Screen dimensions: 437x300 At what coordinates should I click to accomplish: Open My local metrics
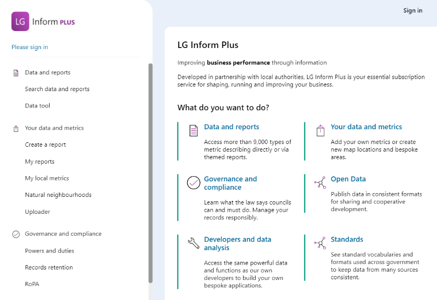47,178
